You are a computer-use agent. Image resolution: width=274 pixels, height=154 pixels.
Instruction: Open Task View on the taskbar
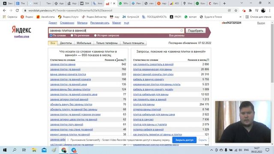pyautogui.click(x=24, y=150)
